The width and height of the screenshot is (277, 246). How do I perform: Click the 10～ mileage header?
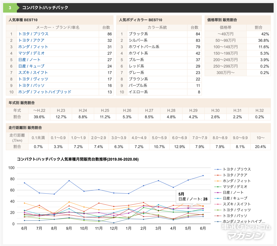point(261,138)
